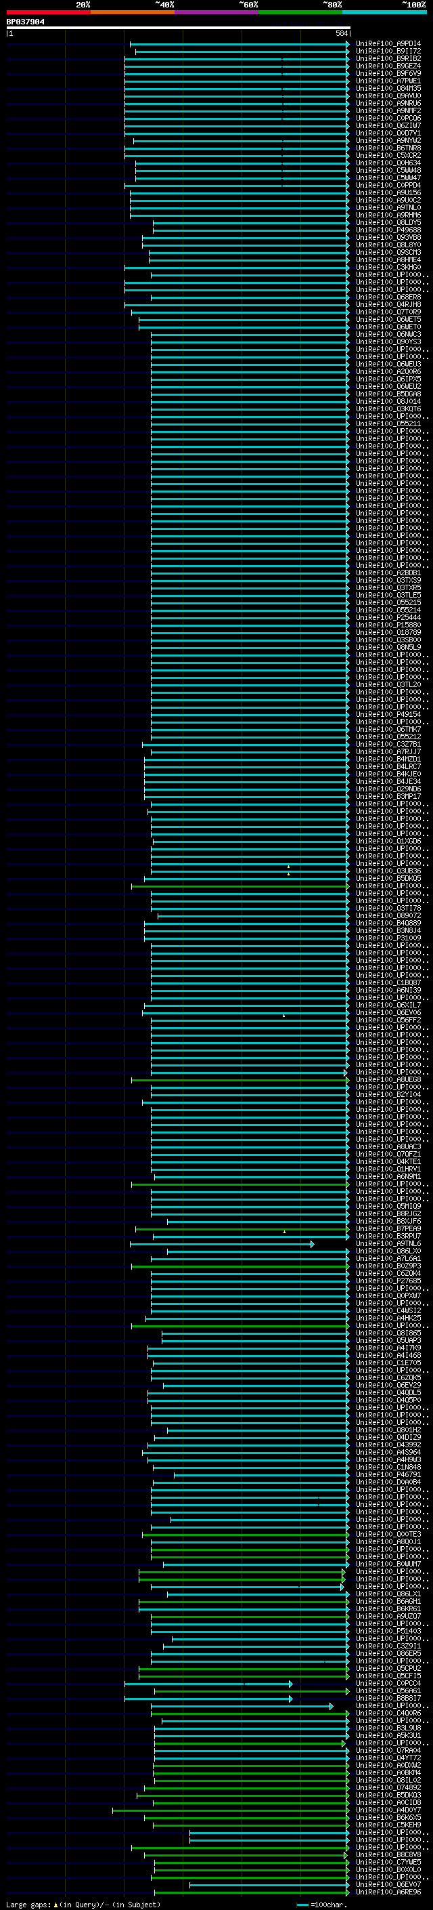Viewport: 433px width, 1910px height.
Task: Click hit label UniRef100_C3Z7B1
Action: click(388, 745)
